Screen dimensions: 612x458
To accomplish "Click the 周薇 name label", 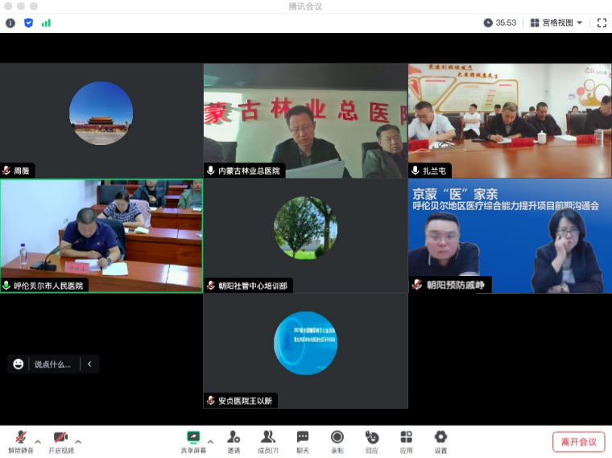I will coord(22,171).
